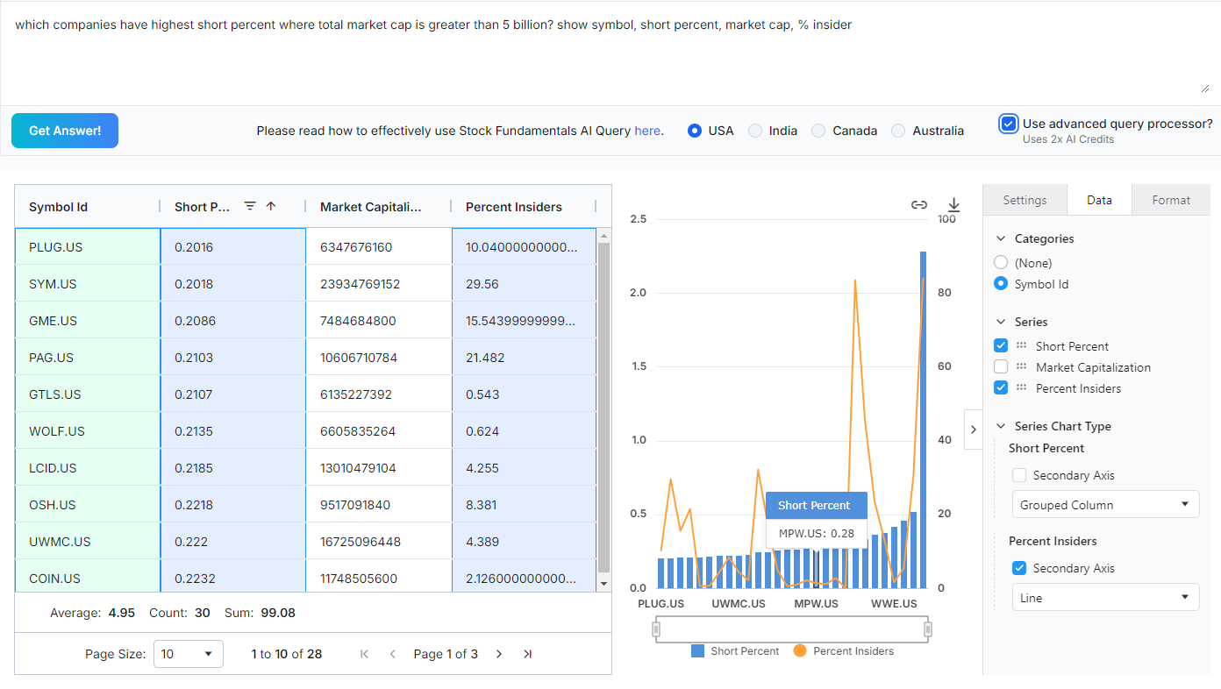Image resolution: width=1221 pixels, height=689 pixels.
Task: Go to next page of results
Action: coord(499,654)
